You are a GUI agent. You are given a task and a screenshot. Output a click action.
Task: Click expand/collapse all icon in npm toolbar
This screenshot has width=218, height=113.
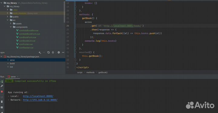(53, 53)
